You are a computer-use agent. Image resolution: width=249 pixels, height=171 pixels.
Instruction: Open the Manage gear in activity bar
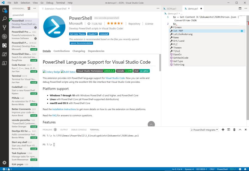pos(4,163)
